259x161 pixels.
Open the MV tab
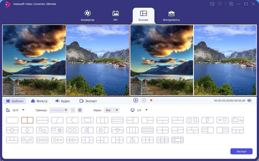coord(116,16)
